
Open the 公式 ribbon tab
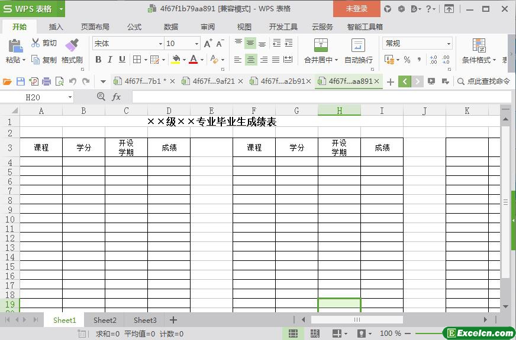pos(134,27)
